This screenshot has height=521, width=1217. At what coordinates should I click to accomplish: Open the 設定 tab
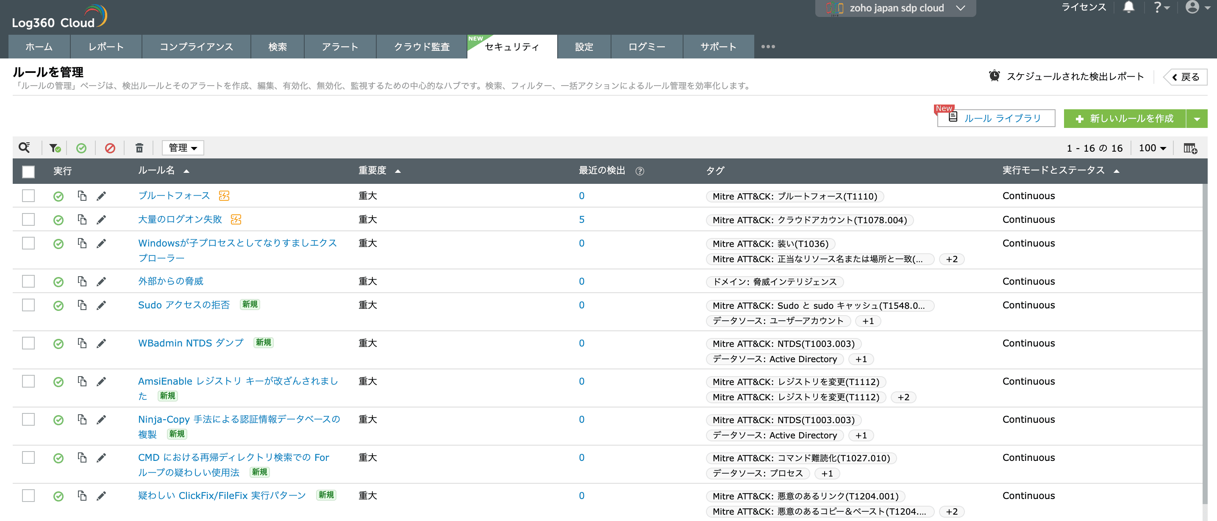click(x=584, y=47)
